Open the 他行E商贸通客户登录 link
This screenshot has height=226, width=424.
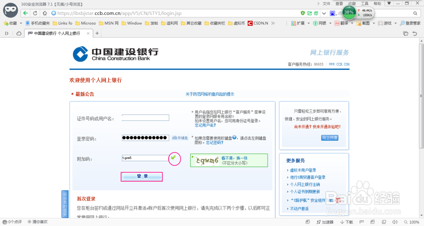308,177
